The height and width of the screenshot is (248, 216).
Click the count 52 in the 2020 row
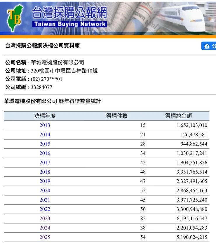[x=143, y=190]
